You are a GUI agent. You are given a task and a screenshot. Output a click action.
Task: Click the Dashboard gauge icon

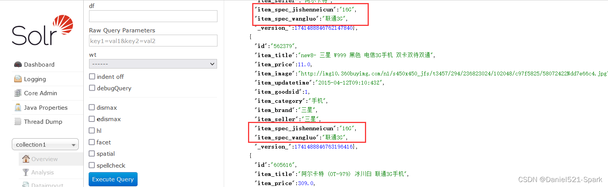pyautogui.click(x=18, y=64)
